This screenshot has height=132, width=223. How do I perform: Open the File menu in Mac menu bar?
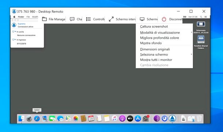pos(28,17)
